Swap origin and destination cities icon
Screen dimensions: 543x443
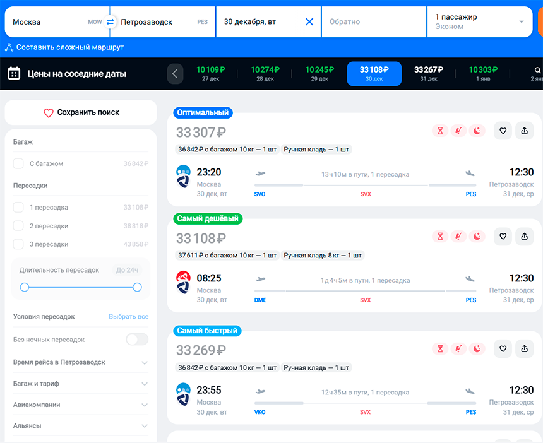point(110,22)
